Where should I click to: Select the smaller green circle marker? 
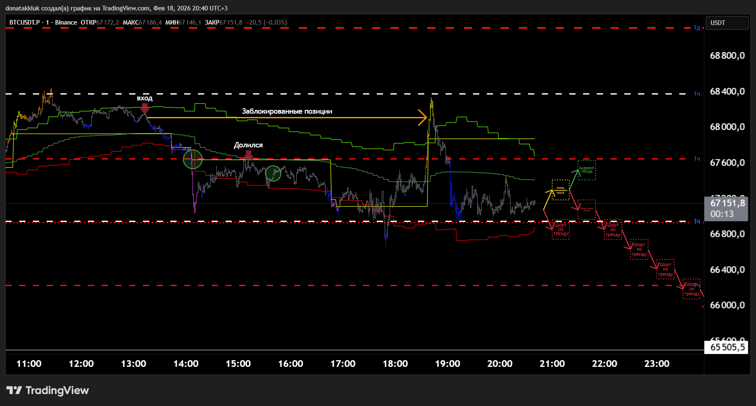click(x=273, y=173)
